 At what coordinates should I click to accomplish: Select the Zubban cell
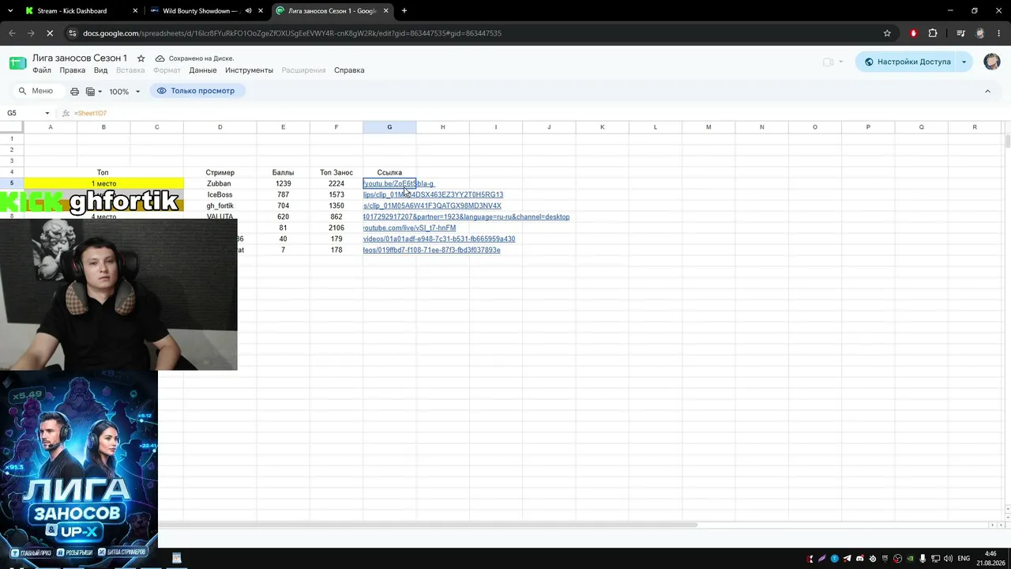coord(219,184)
